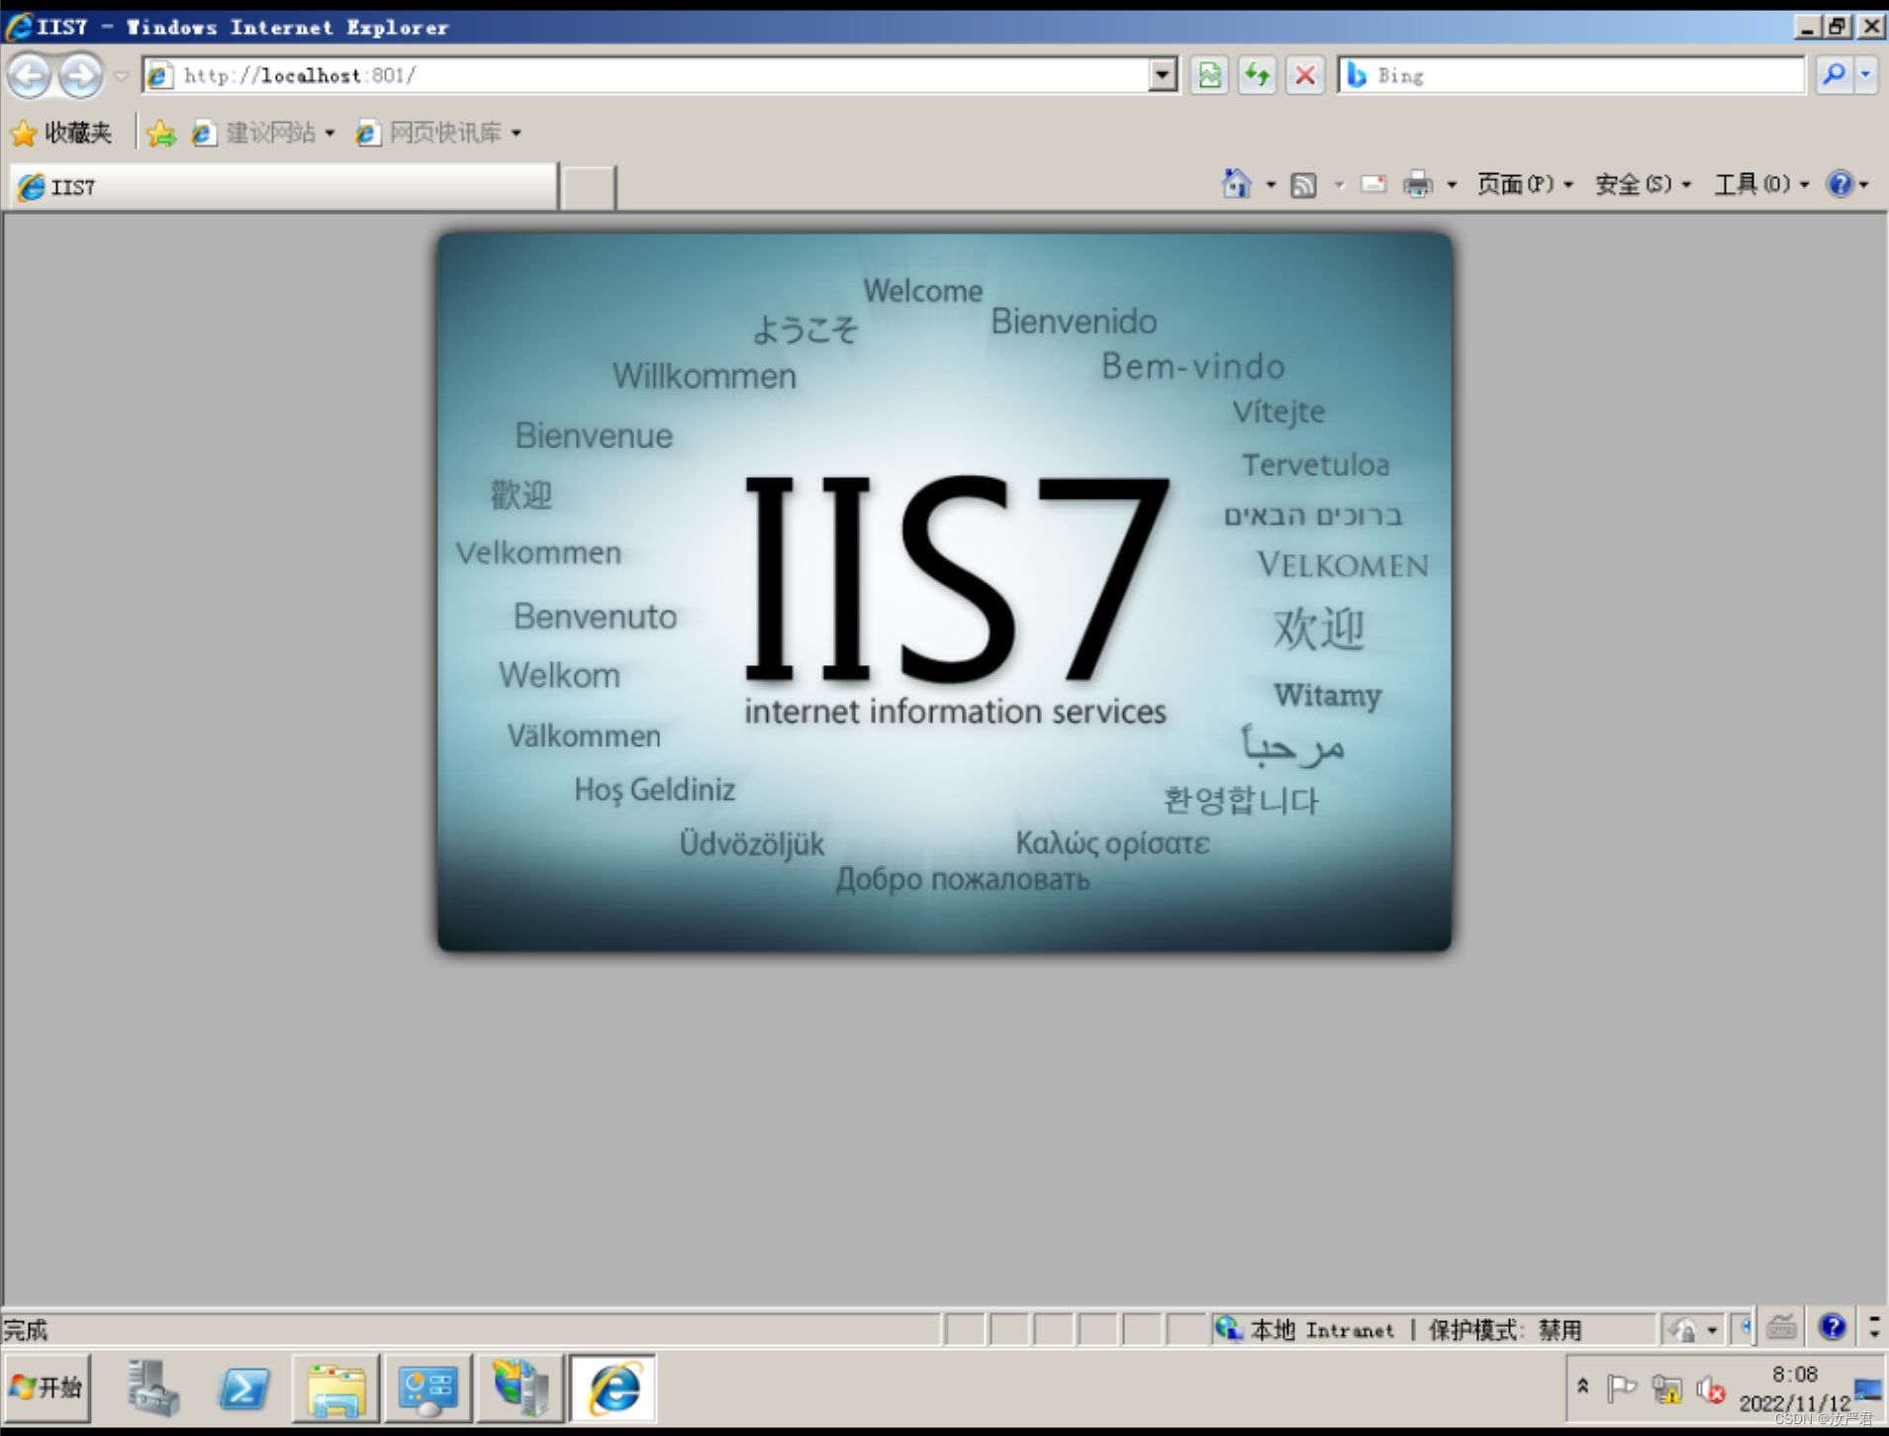Click the muted volume tray icon
The width and height of the screenshot is (1889, 1436).
1711,1389
